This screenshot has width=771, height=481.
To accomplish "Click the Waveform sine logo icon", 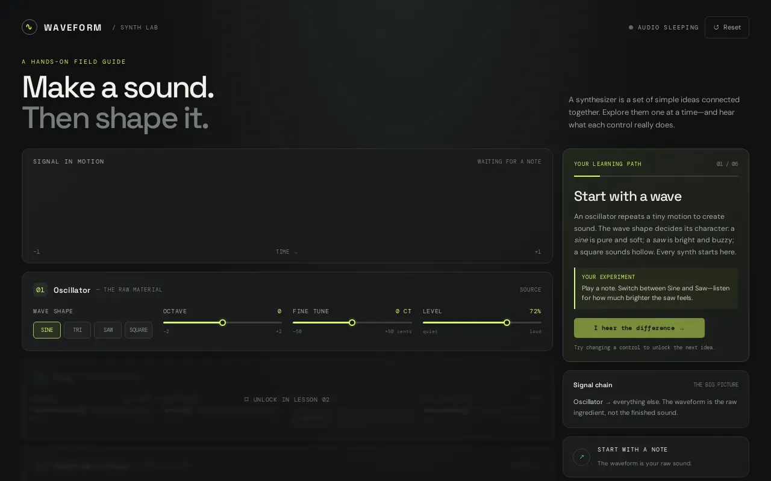I will click(x=30, y=27).
